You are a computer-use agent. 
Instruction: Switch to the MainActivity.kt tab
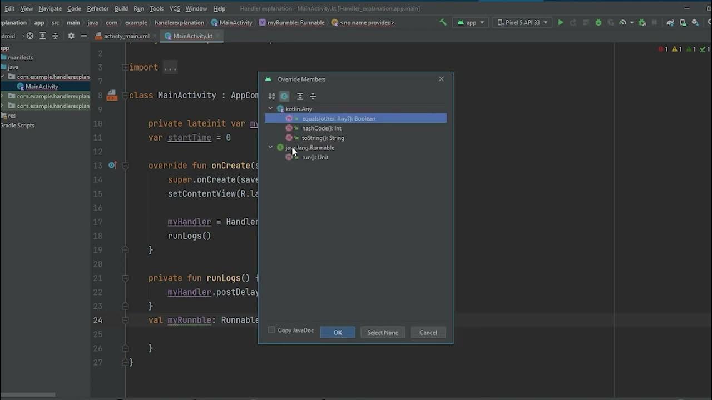click(x=192, y=36)
